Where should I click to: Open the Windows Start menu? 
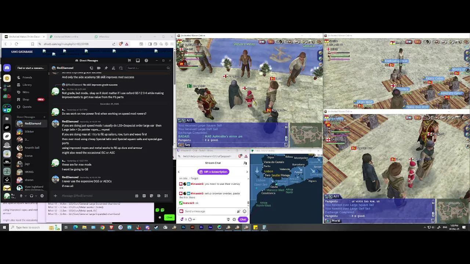tap(4, 227)
